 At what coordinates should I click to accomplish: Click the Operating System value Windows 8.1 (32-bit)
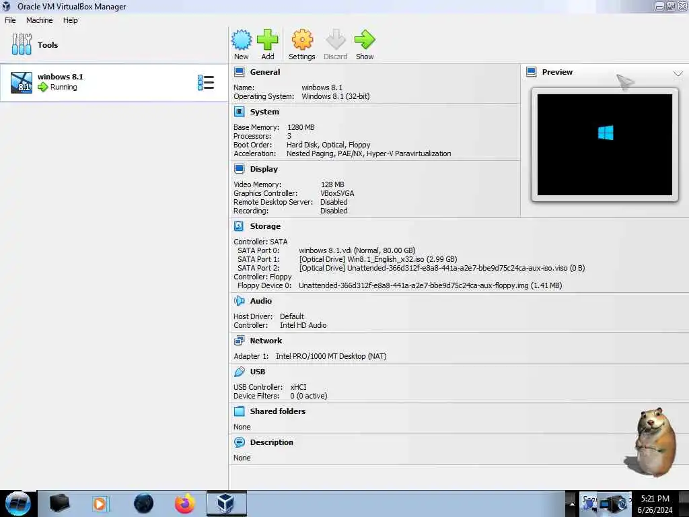335,96
